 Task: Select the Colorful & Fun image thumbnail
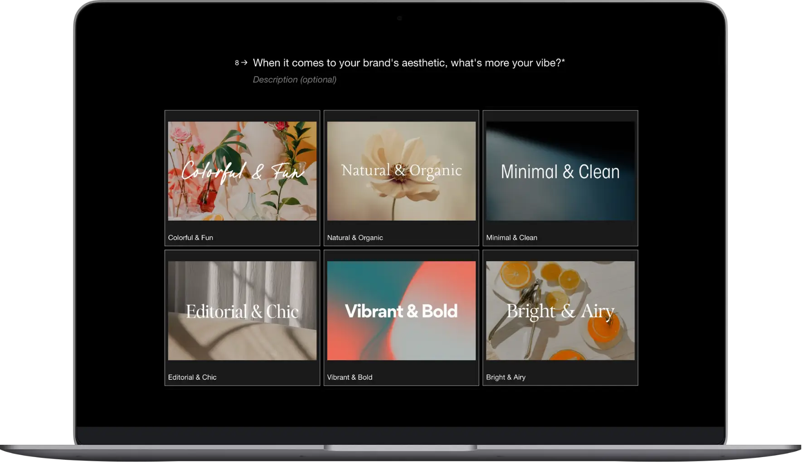pyautogui.click(x=242, y=171)
